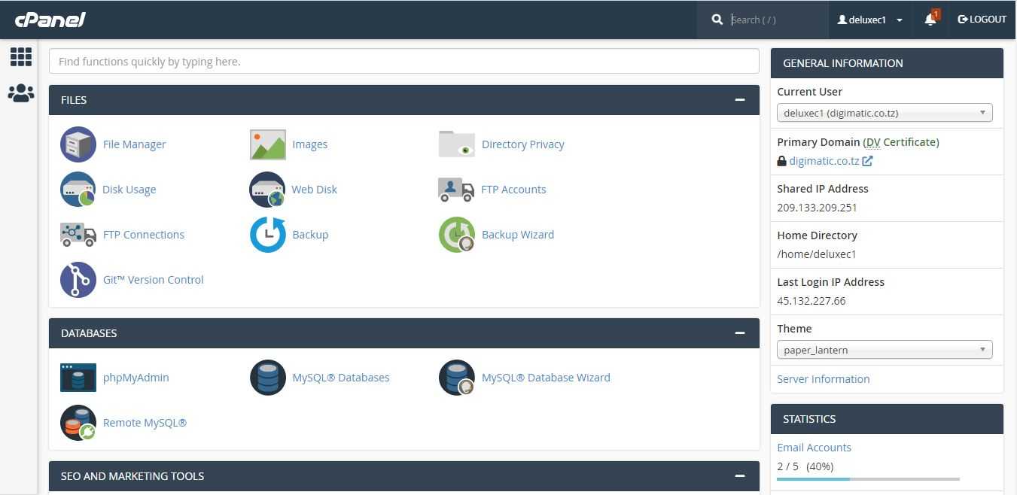Click the Git Version Control link text
The image size is (1017, 495).
[154, 280]
